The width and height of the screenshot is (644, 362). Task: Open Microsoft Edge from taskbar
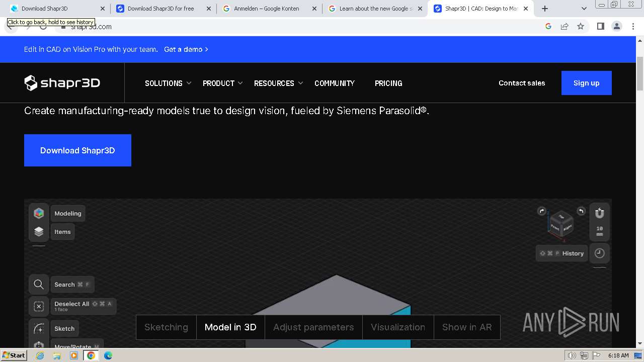(108, 355)
